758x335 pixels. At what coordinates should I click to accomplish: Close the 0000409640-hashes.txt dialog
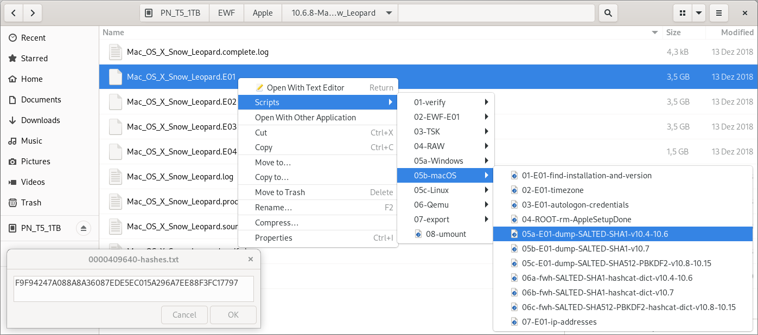(x=250, y=260)
